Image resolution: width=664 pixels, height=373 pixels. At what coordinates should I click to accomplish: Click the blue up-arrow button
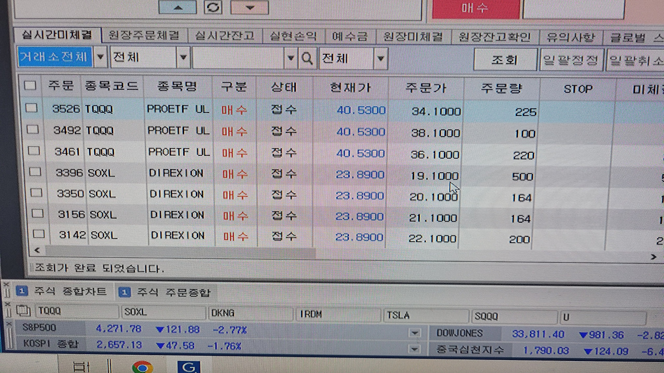click(177, 7)
